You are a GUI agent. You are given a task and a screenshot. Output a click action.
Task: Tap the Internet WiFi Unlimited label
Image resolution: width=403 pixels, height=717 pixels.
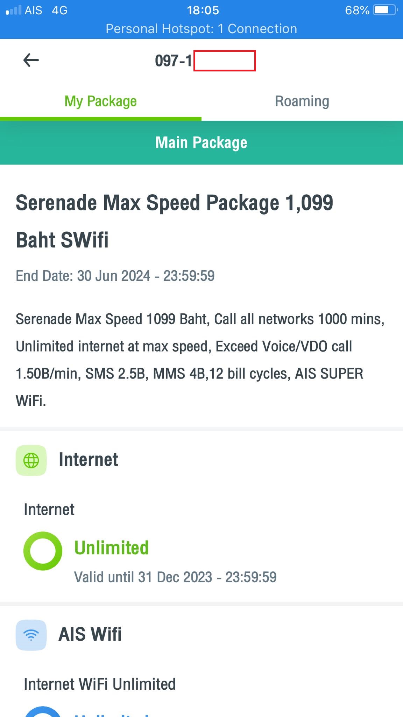point(100,684)
